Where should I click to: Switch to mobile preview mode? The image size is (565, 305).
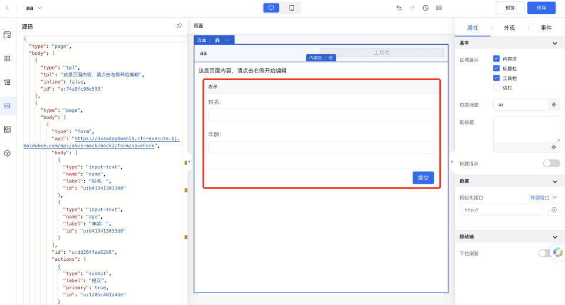(291, 8)
